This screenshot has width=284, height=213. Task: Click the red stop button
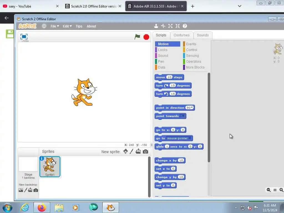pos(146,37)
